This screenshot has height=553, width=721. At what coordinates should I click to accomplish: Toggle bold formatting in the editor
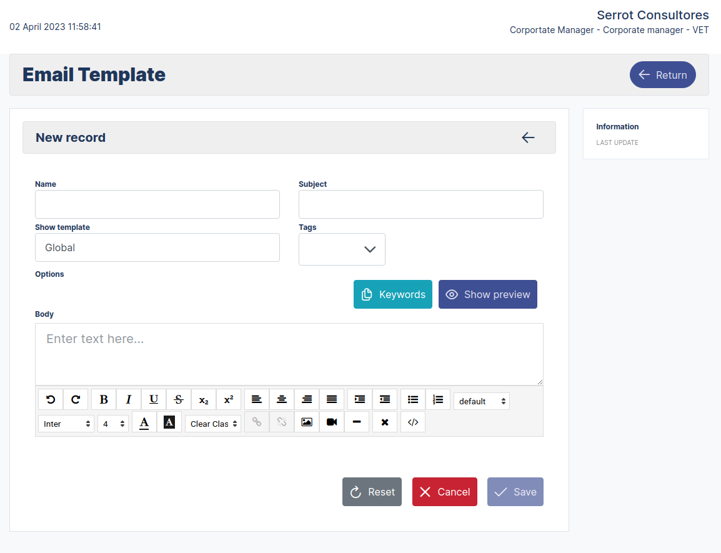click(x=104, y=399)
